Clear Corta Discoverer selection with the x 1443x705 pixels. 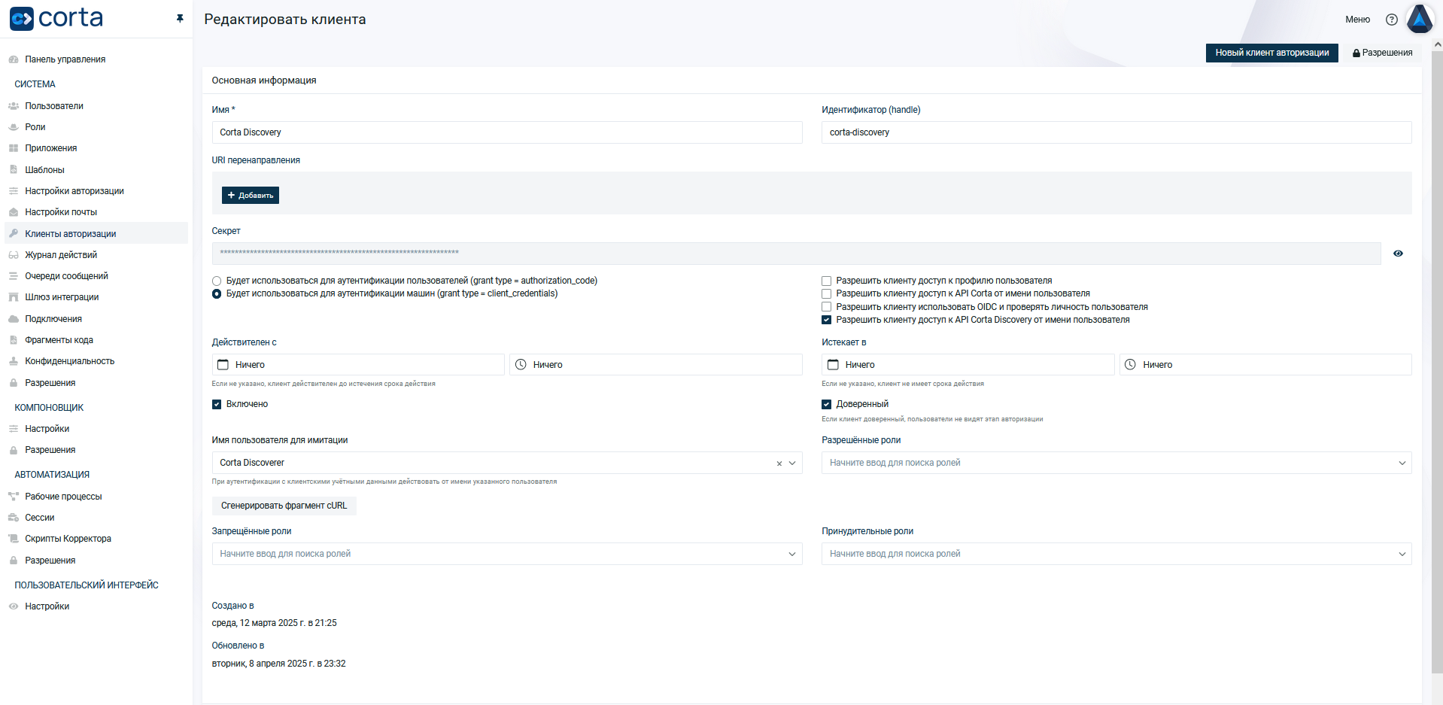tap(779, 463)
